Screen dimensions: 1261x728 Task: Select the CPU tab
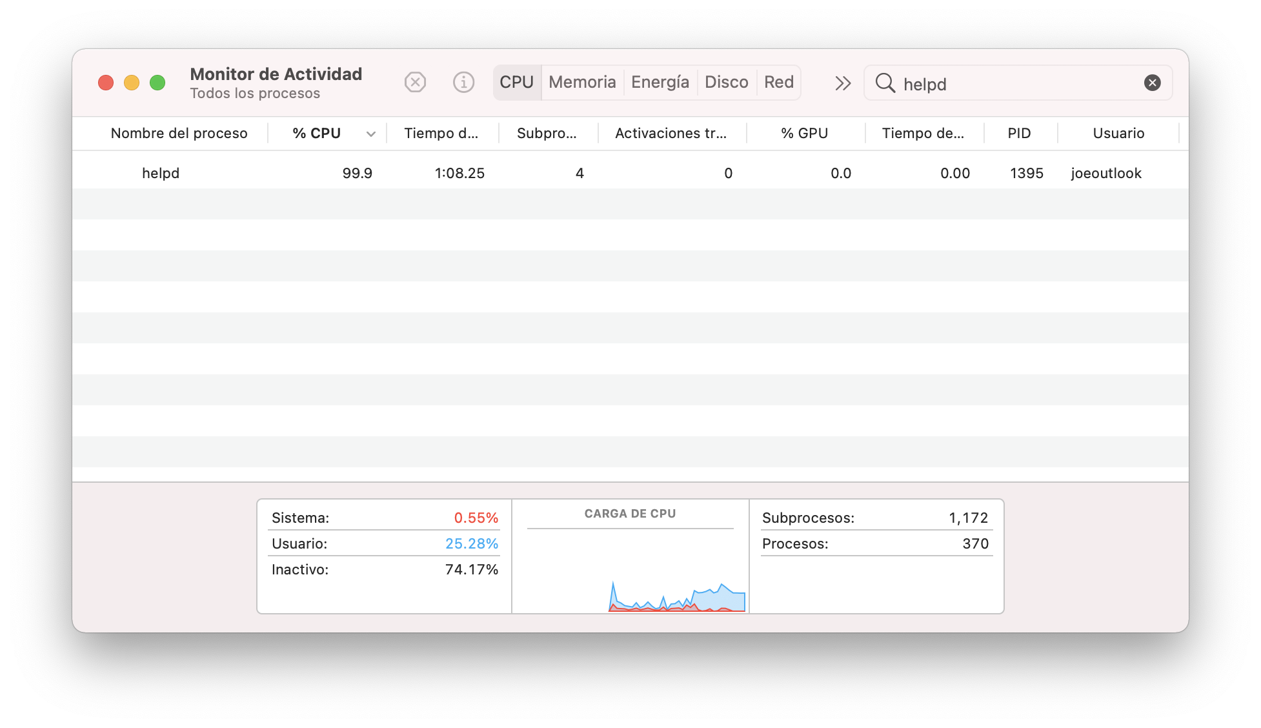click(x=516, y=83)
